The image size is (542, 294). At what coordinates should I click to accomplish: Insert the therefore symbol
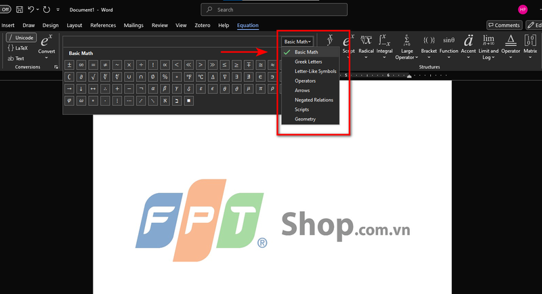105,89
